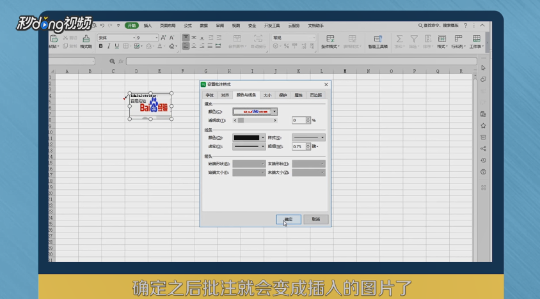Switch to the 属性 tab in dialog
This screenshot has height=299, width=540.
[x=298, y=95]
